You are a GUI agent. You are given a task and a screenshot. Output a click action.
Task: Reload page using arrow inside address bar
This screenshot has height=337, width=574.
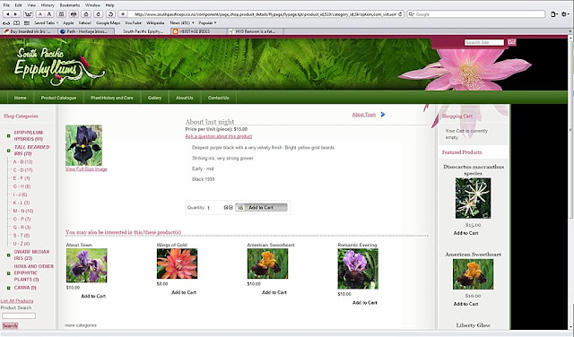[x=400, y=14]
